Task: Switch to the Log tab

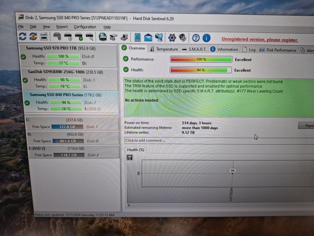Action: click(x=249, y=50)
